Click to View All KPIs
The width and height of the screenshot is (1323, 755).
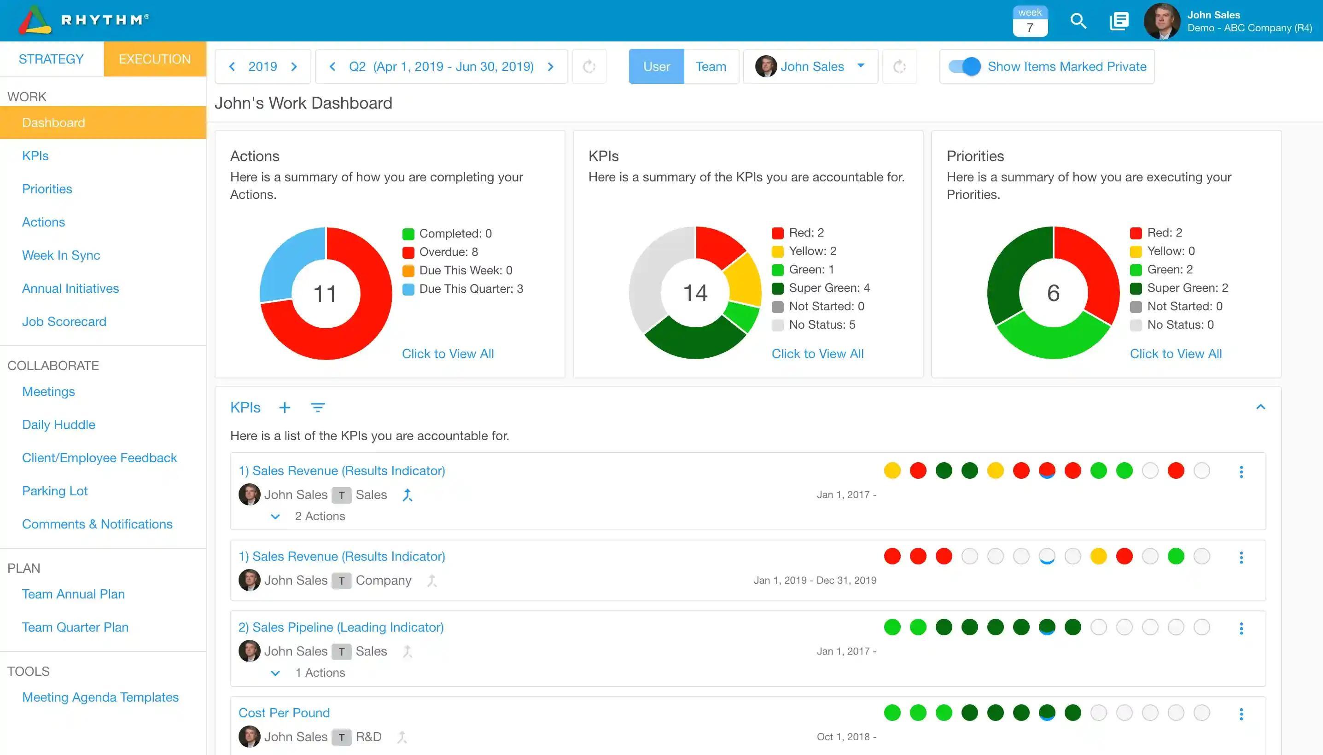click(818, 354)
